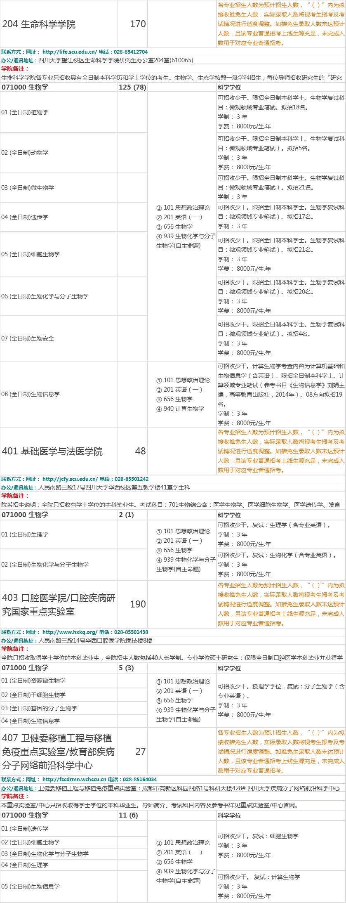Screen dimensions: 346x903
Task: Select the 407 卫健委移植工程 lab heading
Action: [58, 752]
